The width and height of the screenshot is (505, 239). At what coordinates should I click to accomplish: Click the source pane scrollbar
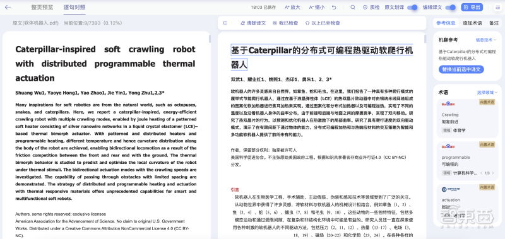tap(210, 39)
